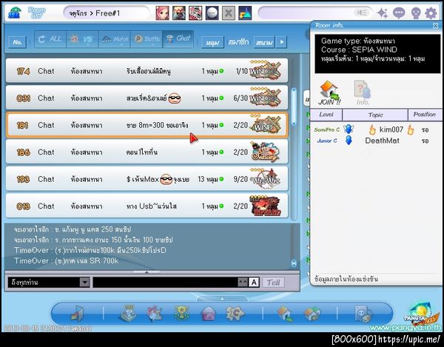Select chat room 193
Screen dimensions: 444x347
147,179
